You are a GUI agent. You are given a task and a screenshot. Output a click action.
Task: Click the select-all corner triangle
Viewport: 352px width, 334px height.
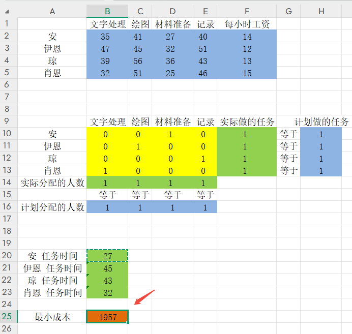[7, 12]
